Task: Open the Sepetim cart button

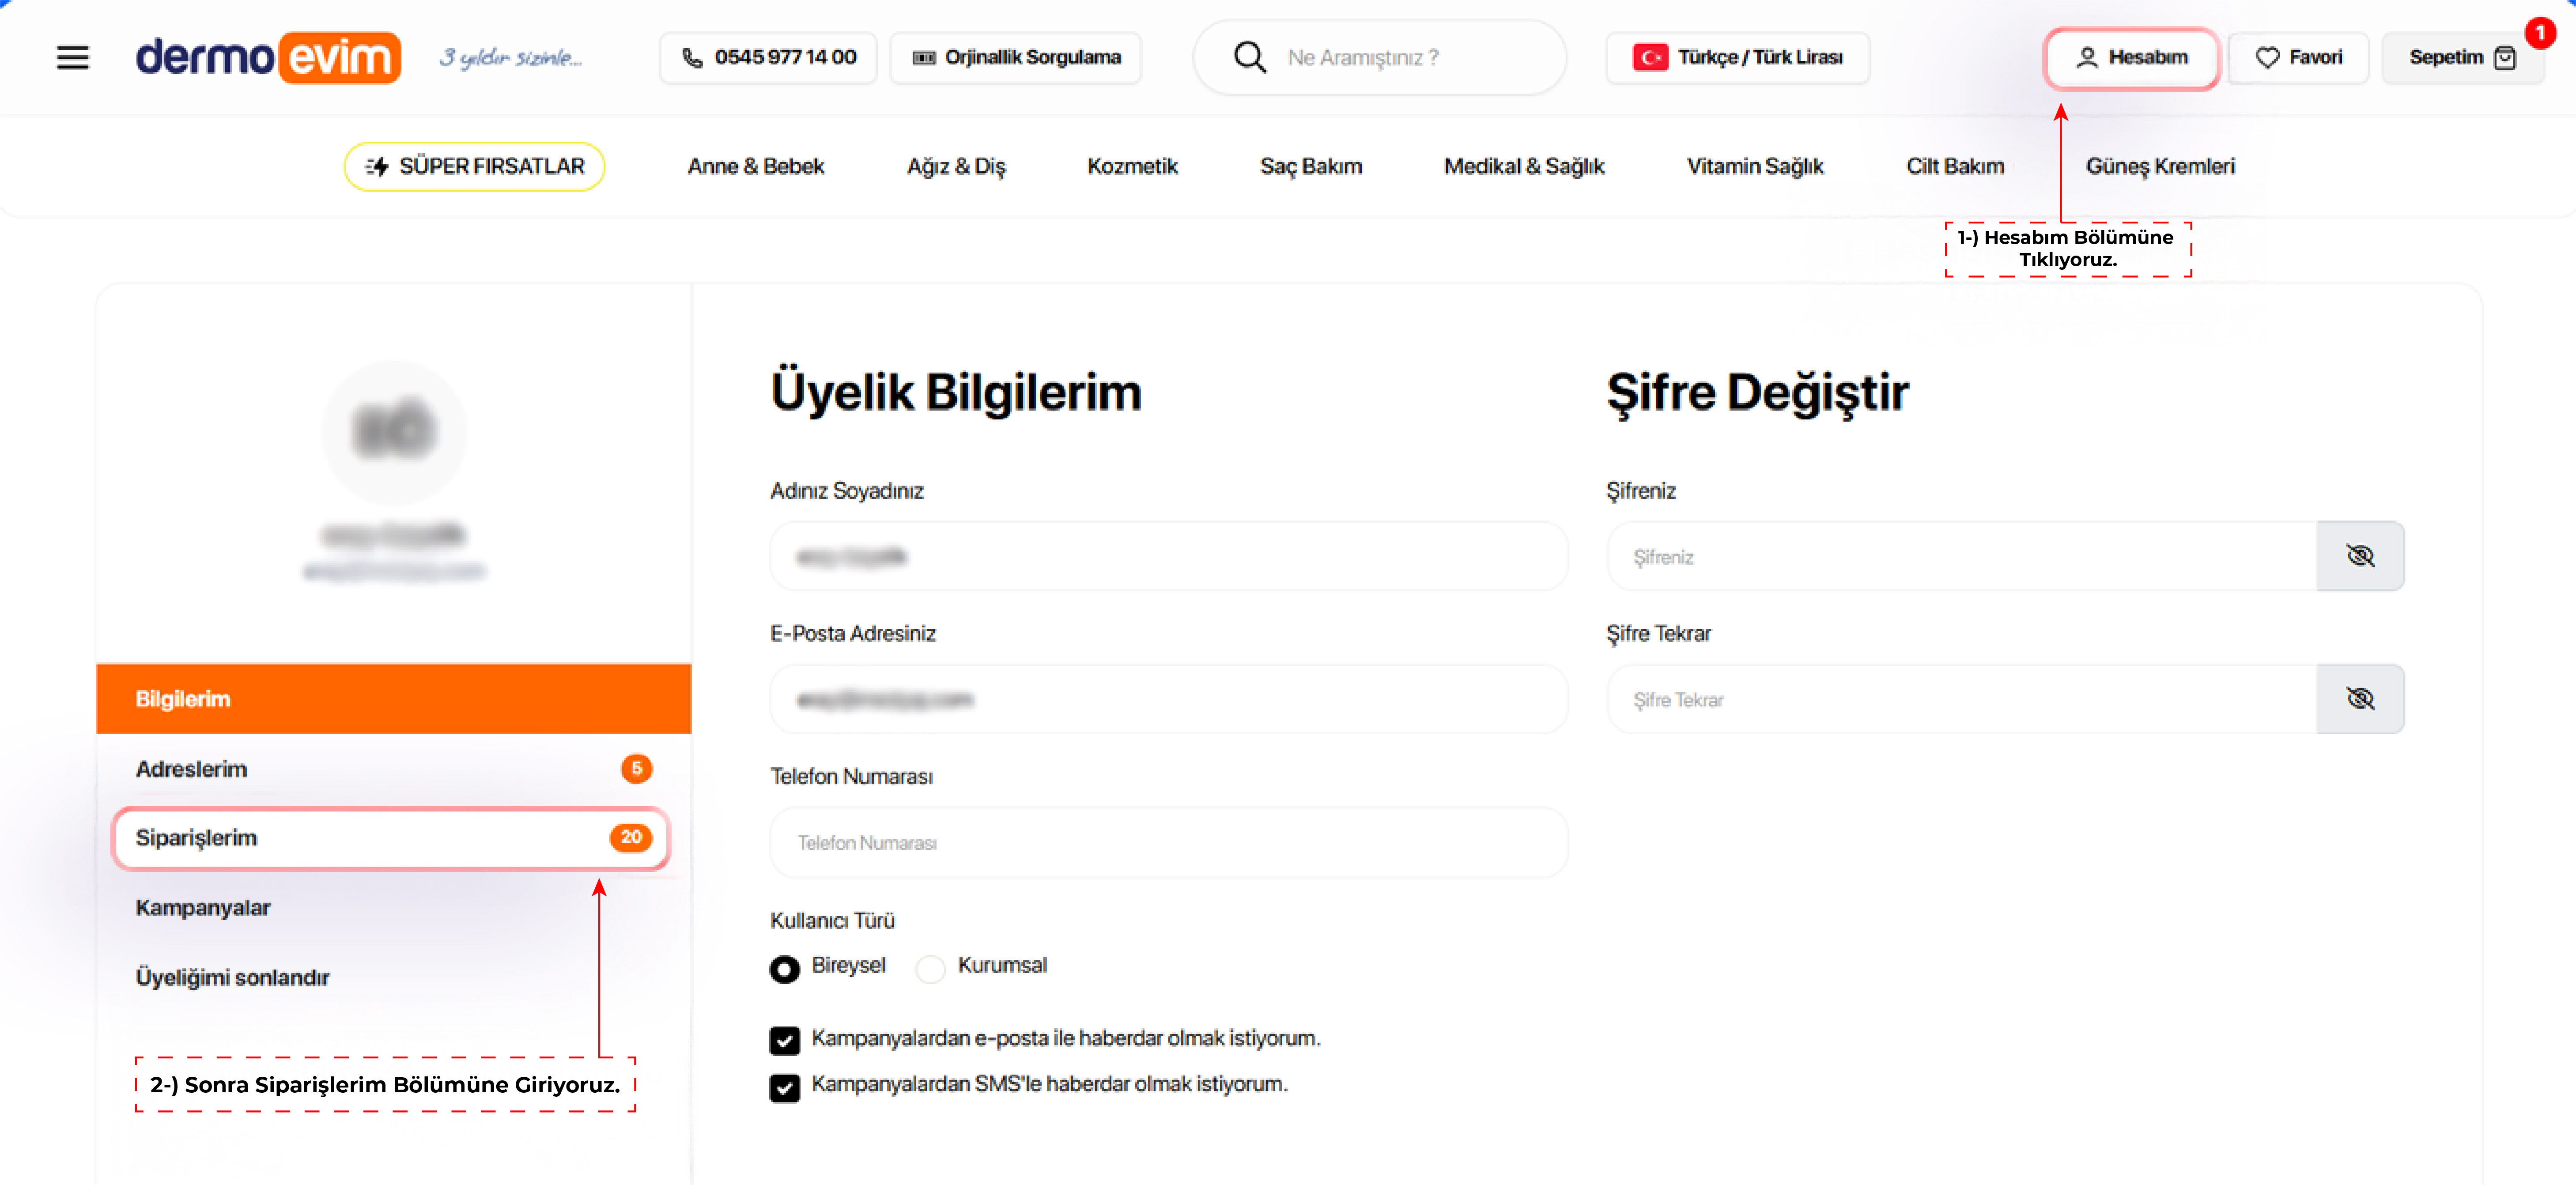Action: pyautogui.click(x=2462, y=58)
